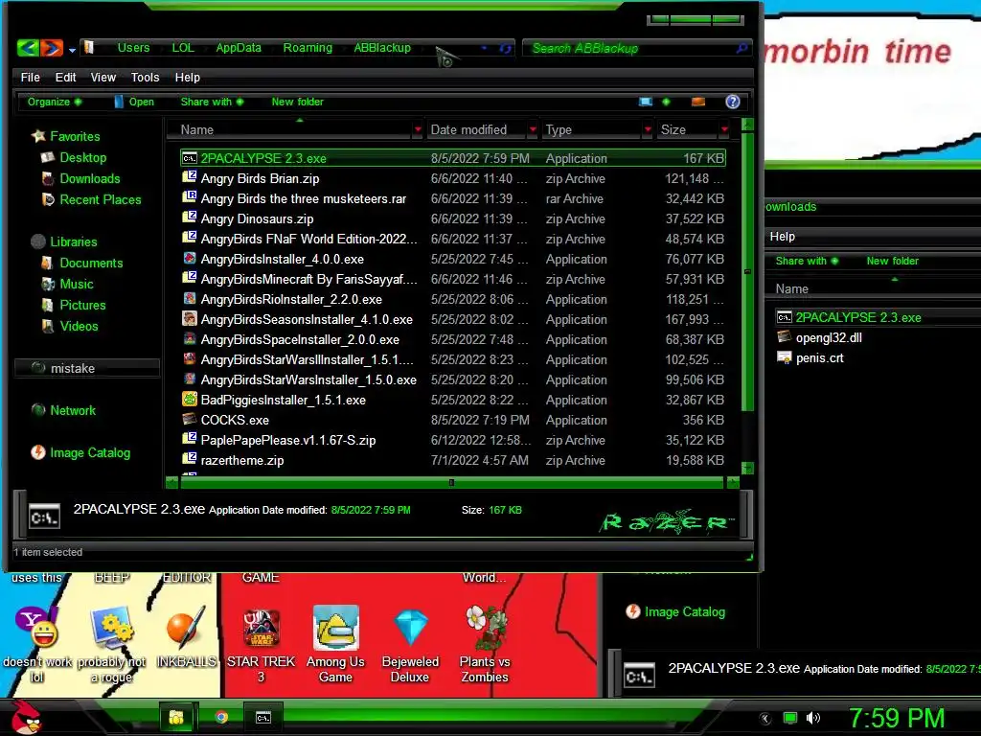This screenshot has width=981, height=736.
Task: Select Favorites in the navigation pane
Action: point(66,136)
